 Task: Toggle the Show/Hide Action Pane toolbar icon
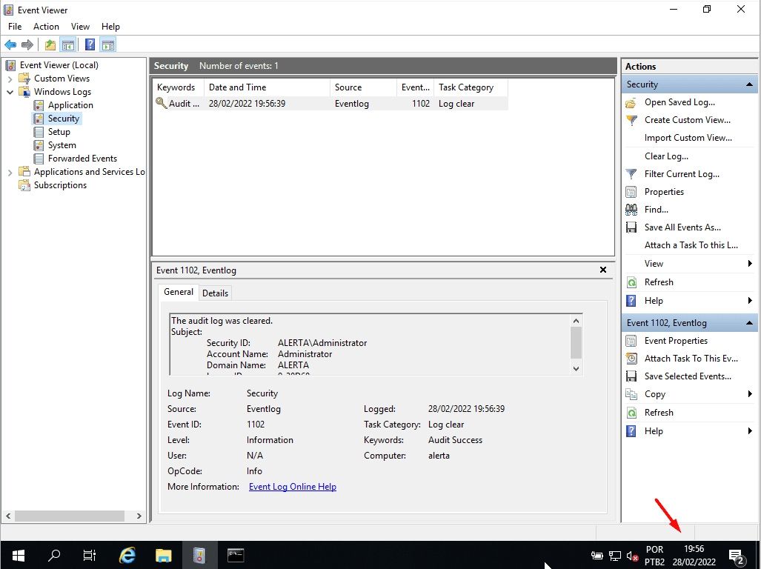[107, 45]
